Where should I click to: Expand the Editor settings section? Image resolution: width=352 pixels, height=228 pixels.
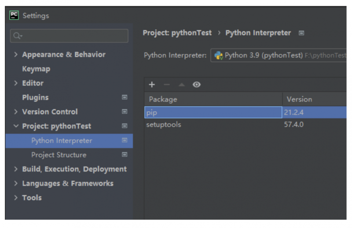click(16, 83)
